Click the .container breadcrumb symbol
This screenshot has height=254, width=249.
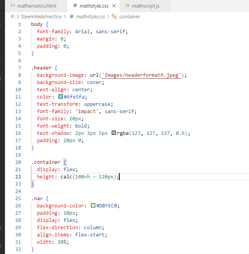pyautogui.click(x=129, y=16)
